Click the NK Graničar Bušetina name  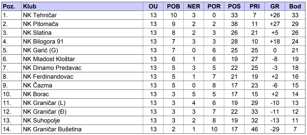pyautogui.click(x=52, y=129)
